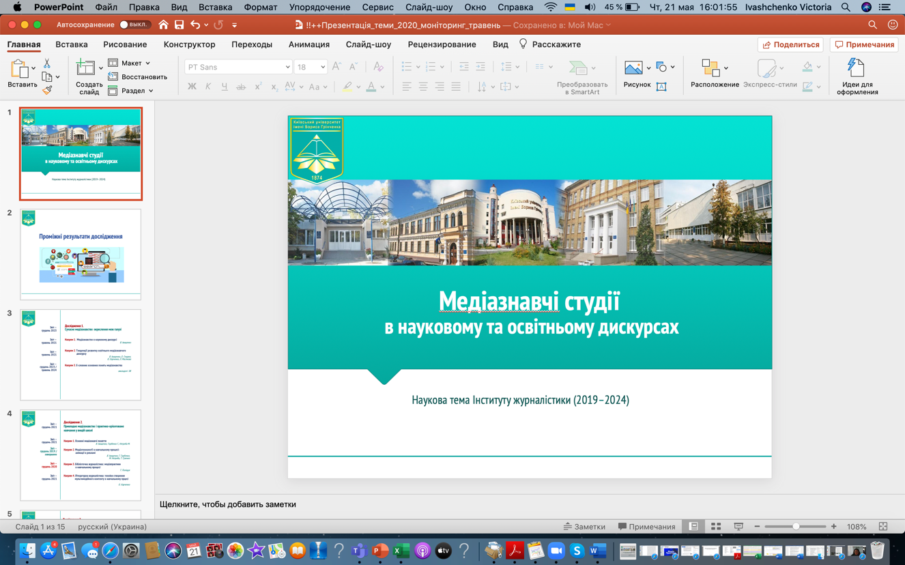Screen dimensions: 905x565
Task: Toggle the Автосохранение switch
Action: click(134, 25)
